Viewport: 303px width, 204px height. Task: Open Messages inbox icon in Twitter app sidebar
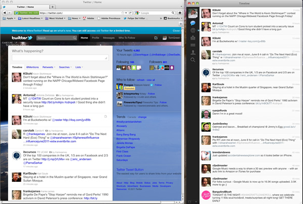(x=193, y=38)
